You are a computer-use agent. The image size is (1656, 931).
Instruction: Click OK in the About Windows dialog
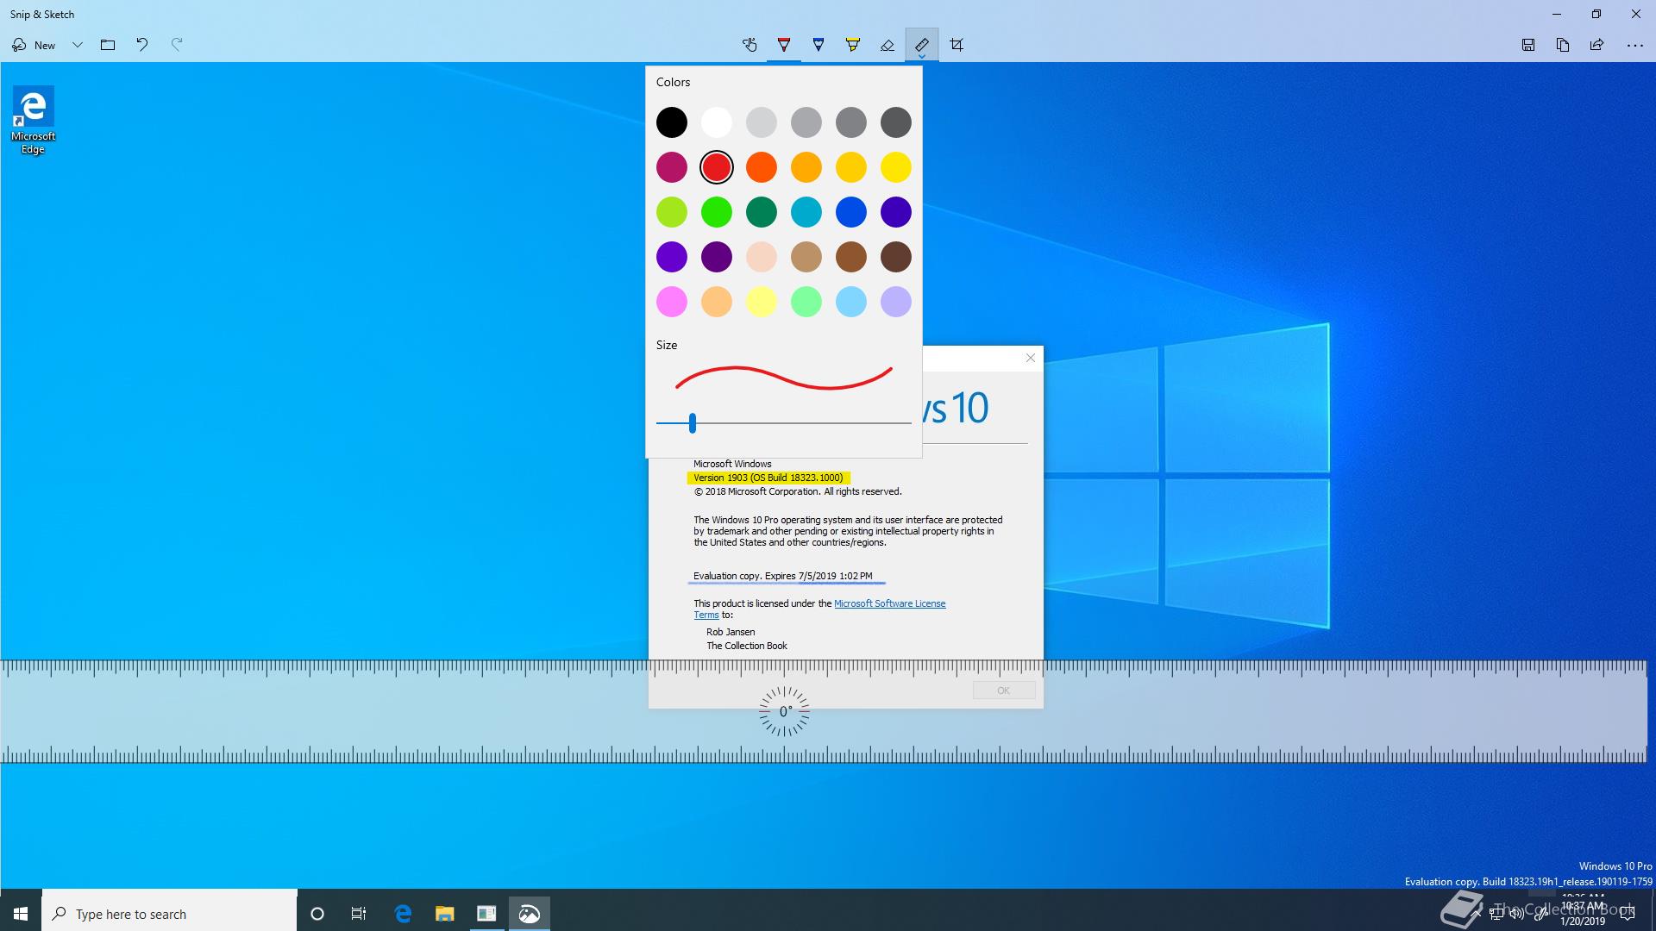pos(1004,690)
